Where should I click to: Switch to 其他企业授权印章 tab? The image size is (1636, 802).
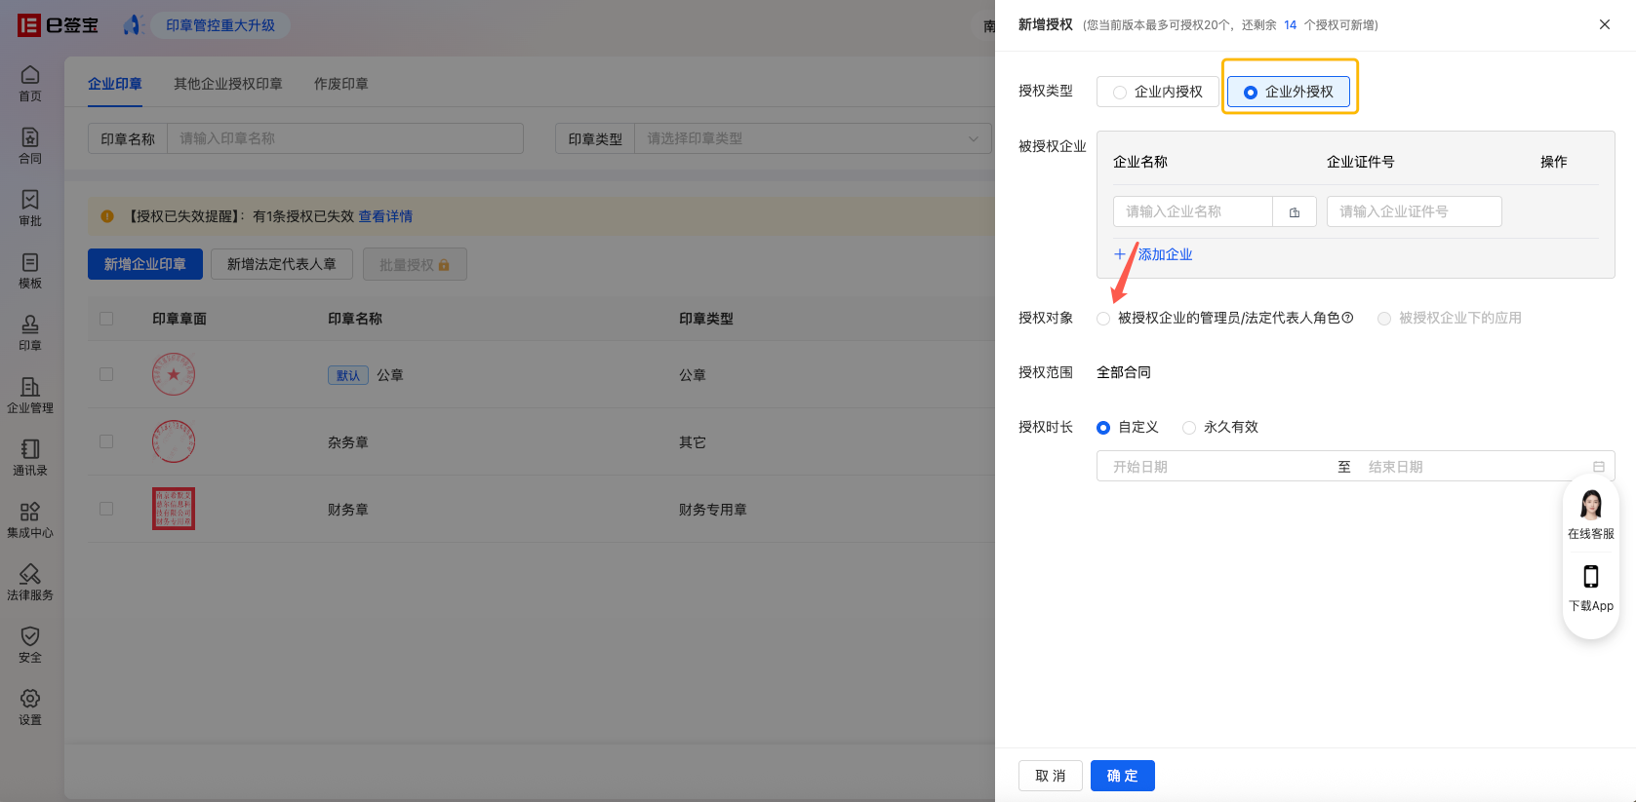coord(227,84)
